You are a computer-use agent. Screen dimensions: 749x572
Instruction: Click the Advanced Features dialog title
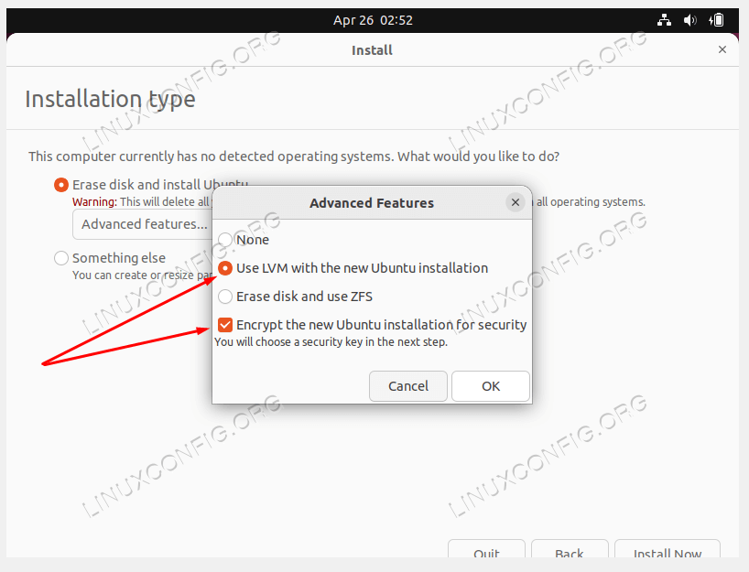click(x=372, y=203)
